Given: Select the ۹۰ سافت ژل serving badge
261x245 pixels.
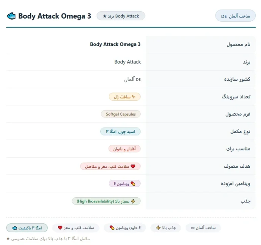Looking at the screenshot, I should [125, 97].
